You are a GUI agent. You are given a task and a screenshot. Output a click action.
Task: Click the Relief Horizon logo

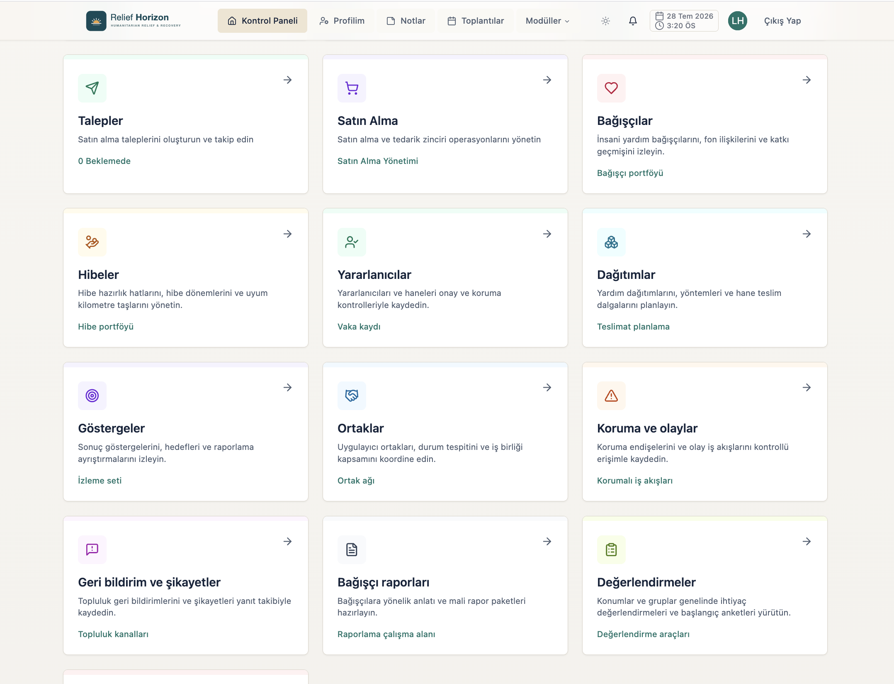pos(134,21)
